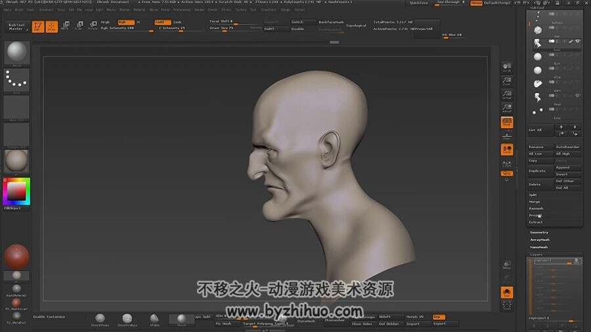Open the Color menu
This screenshot has height=332, width=591.
click(30, 9)
